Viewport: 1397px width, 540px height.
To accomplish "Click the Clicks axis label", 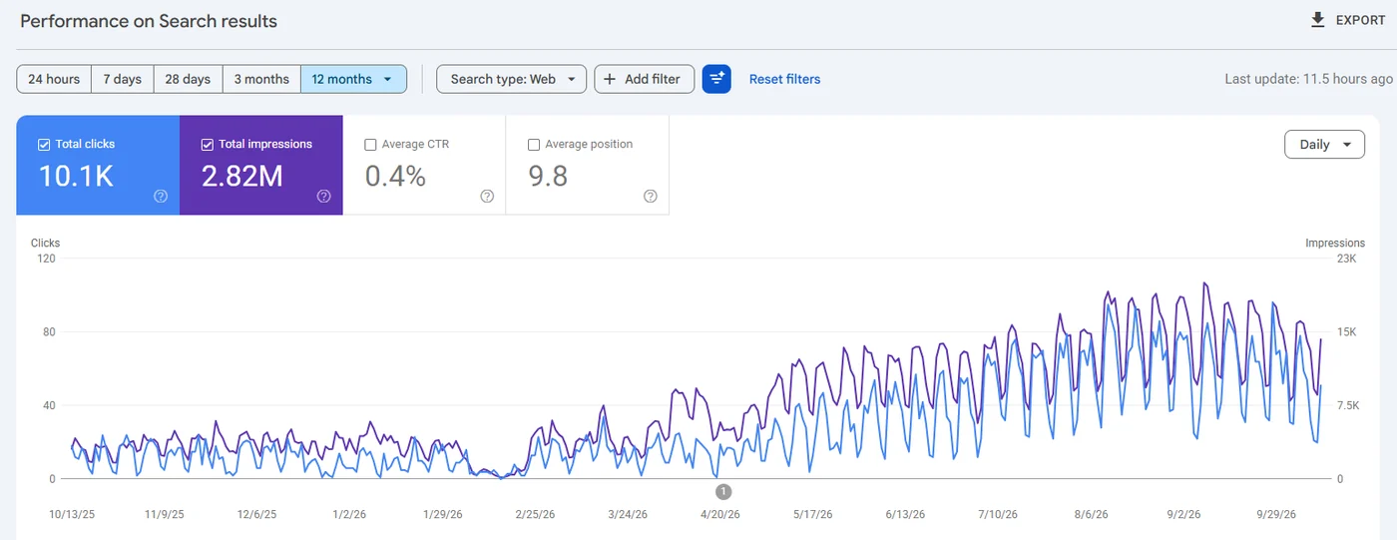I will [x=46, y=243].
